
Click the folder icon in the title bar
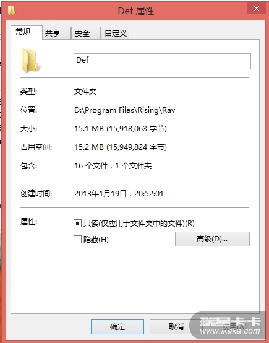click(x=12, y=11)
